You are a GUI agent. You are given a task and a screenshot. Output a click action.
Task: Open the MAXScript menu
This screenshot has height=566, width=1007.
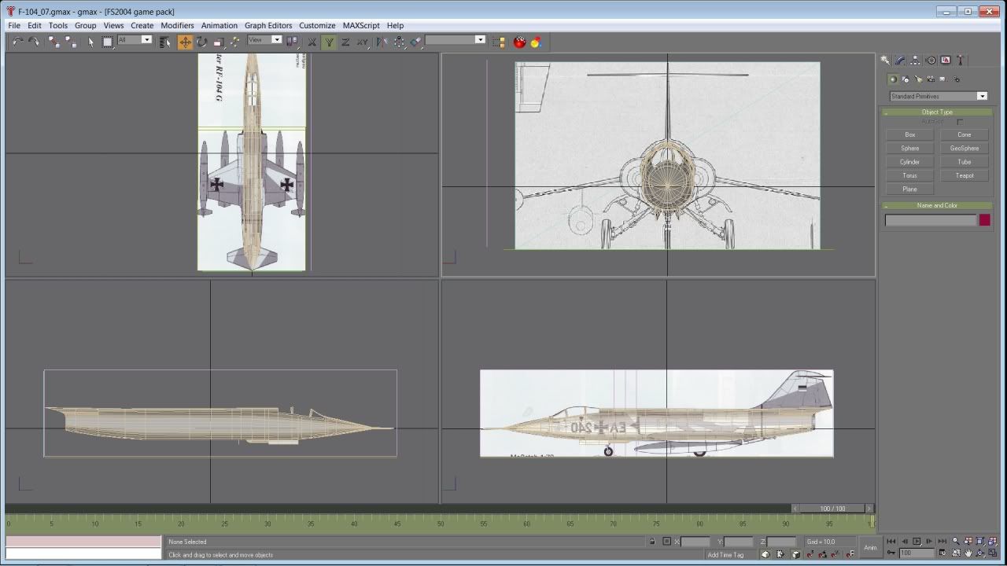pyautogui.click(x=361, y=25)
